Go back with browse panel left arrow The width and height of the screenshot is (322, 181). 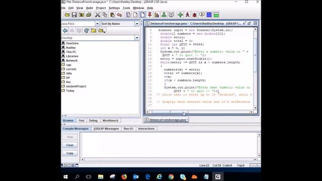[x=65, y=31]
